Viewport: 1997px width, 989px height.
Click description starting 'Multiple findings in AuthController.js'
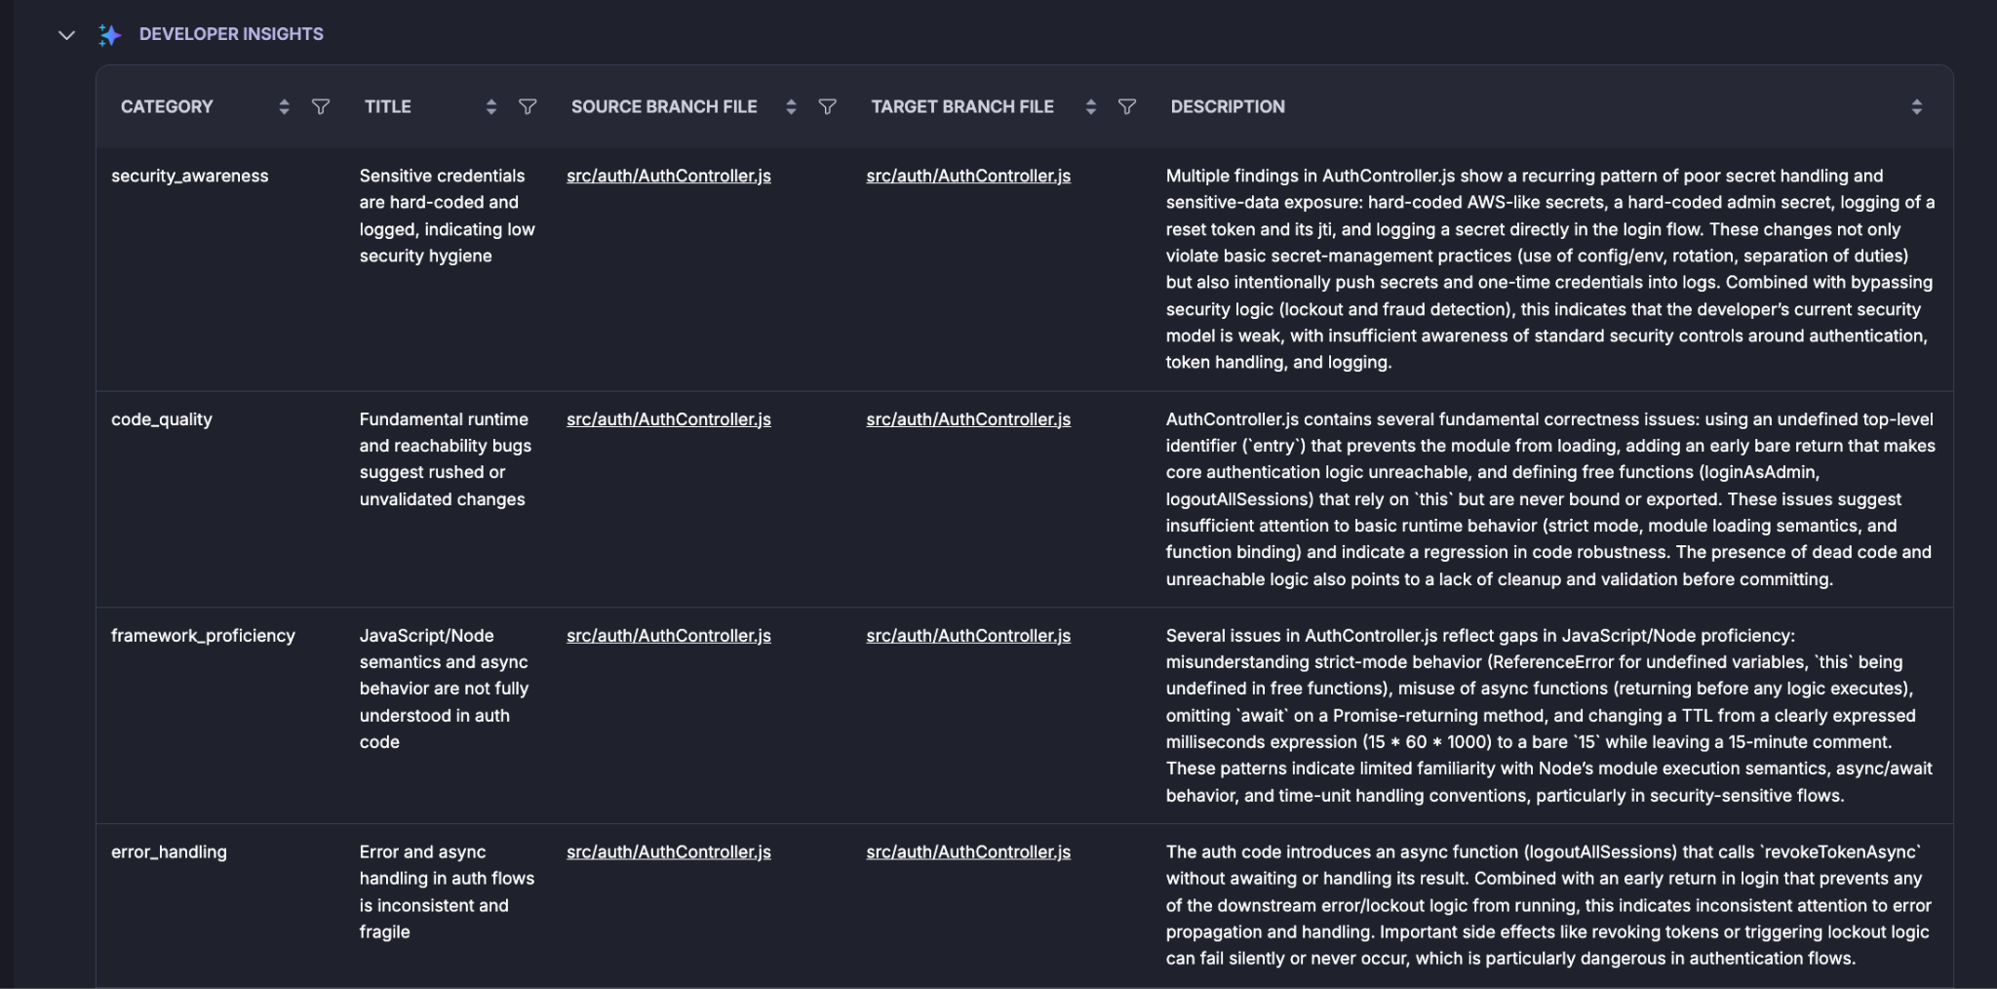1550,269
